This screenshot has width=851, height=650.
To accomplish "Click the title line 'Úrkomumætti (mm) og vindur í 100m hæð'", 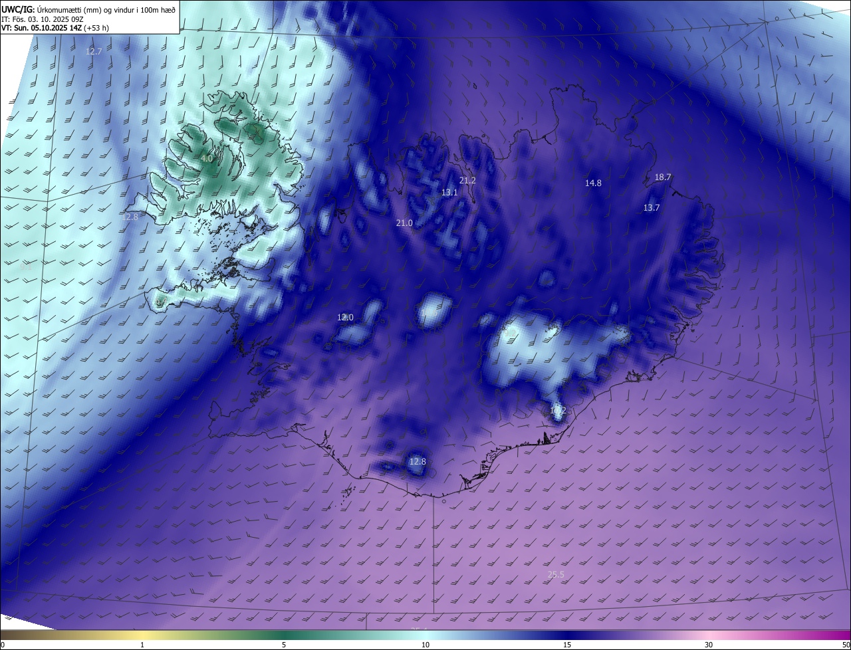I will (x=107, y=9).
